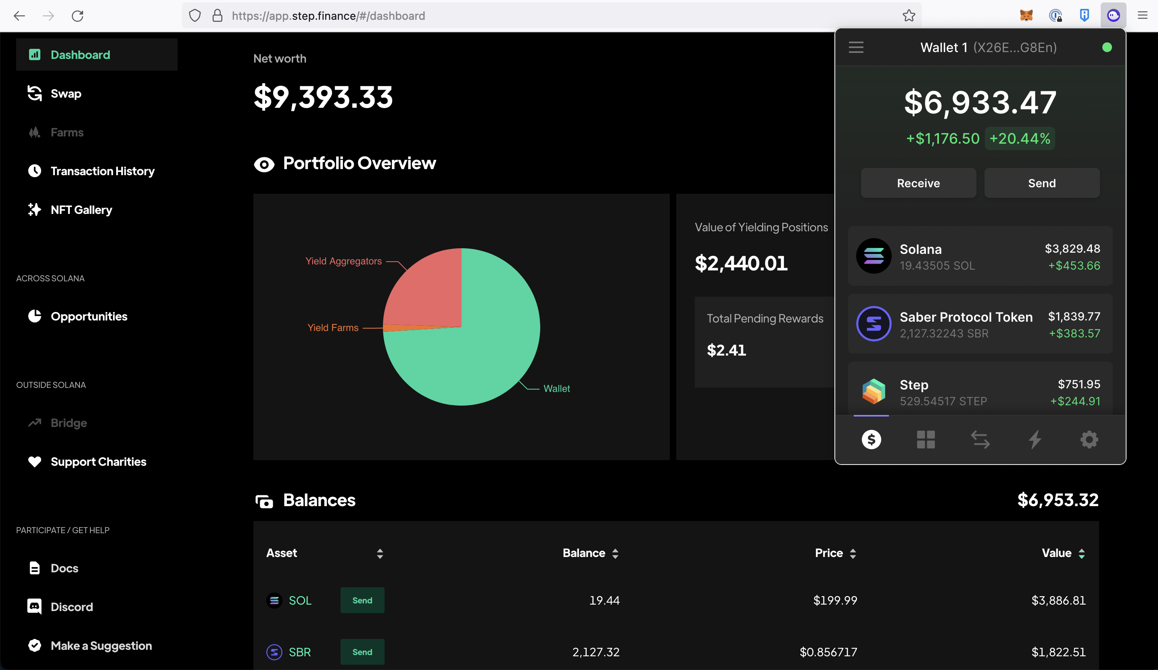Click Send button for SOL balance
The width and height of the screenshot is (1158, 670).
[x=362, y=600]
